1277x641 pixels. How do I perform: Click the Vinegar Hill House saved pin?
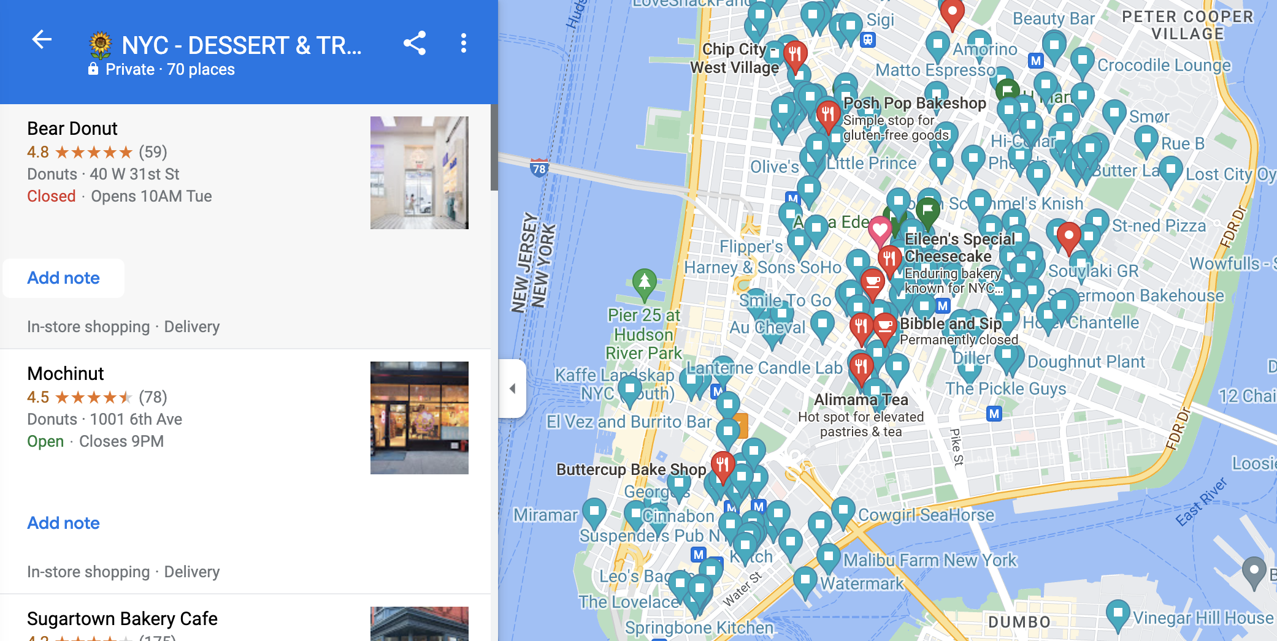(1118, 614)
